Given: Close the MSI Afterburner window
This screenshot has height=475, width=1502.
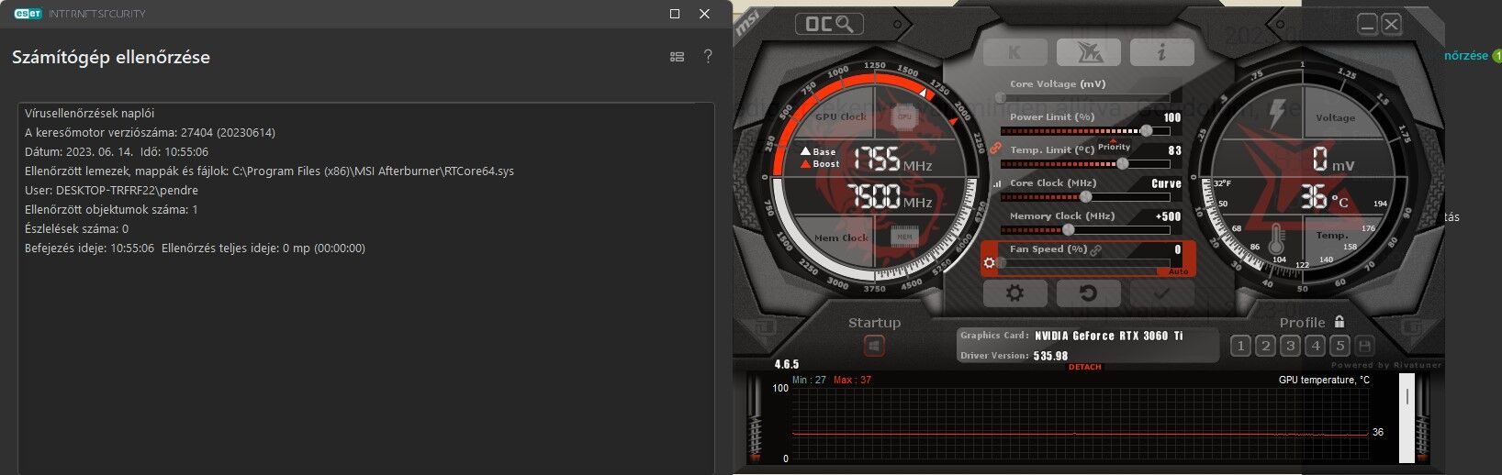Looking at the screenshot, I should click(1392, 25).
